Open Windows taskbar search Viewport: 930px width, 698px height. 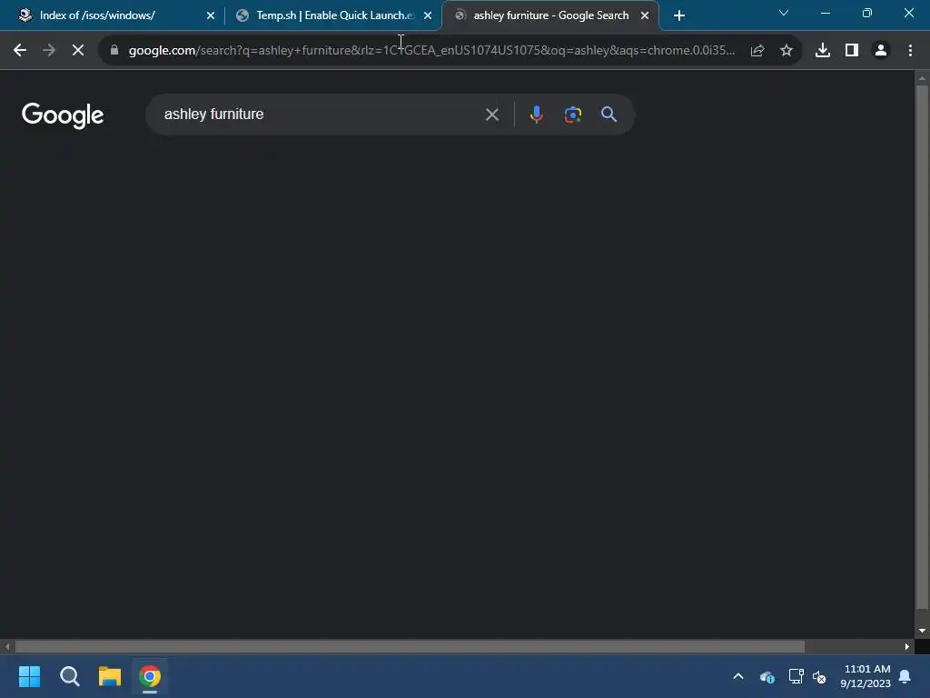pyautogui.click(x=69, y=676)
